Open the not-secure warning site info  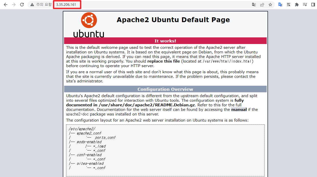pyautogui.click(x=41, y=5)
